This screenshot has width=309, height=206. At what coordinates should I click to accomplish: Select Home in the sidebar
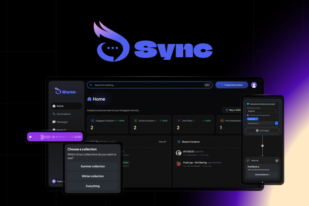point(60,106)
